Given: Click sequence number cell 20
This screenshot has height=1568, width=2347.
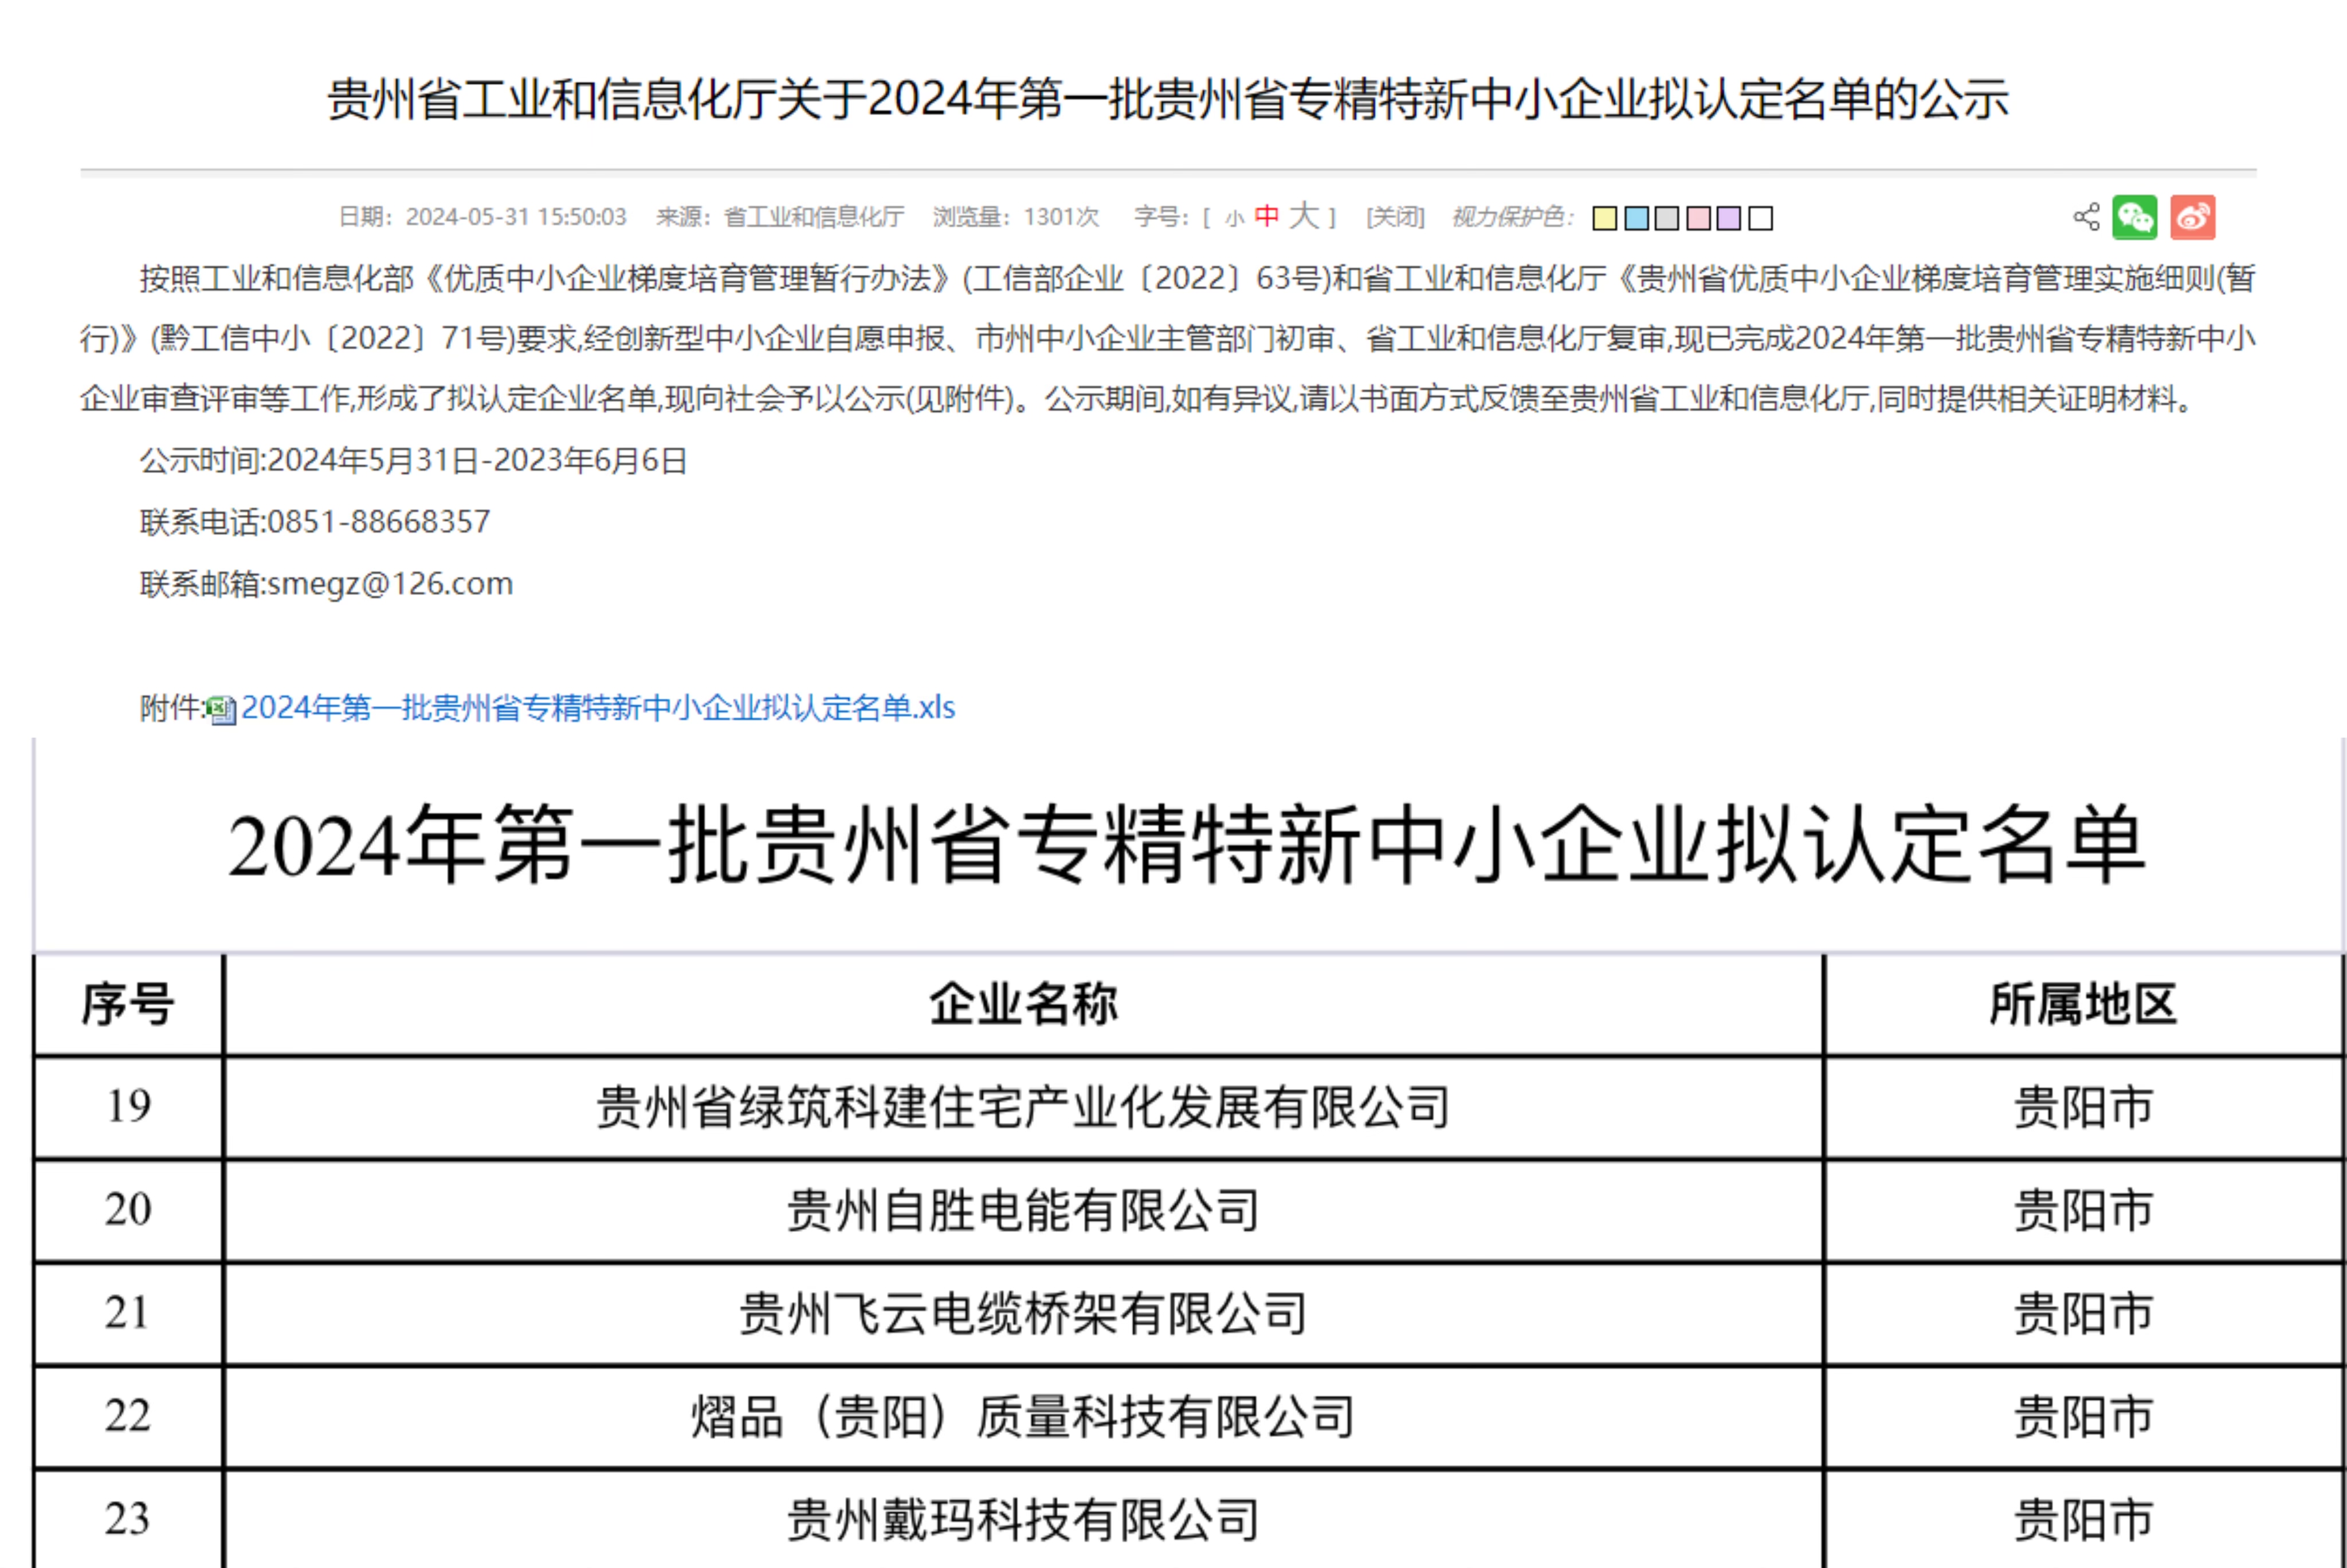Looking at the screenshot, I should coord(128,1210).
